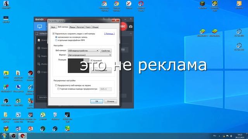Viewport: 248px width, 139px height.
Task: Switch to the Мышь tab
Action: (x=72, y=27)
